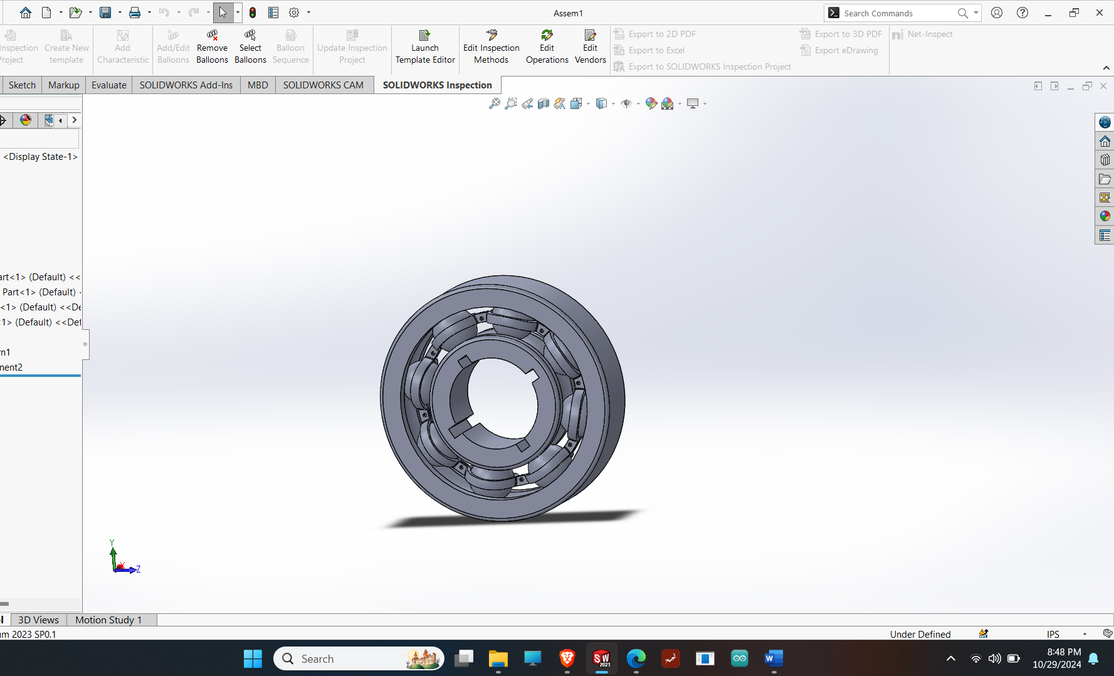This screenshot has width=1114, height=676.
Task: Open File Explorer in task pane
Action: [x=1105, y=179]
